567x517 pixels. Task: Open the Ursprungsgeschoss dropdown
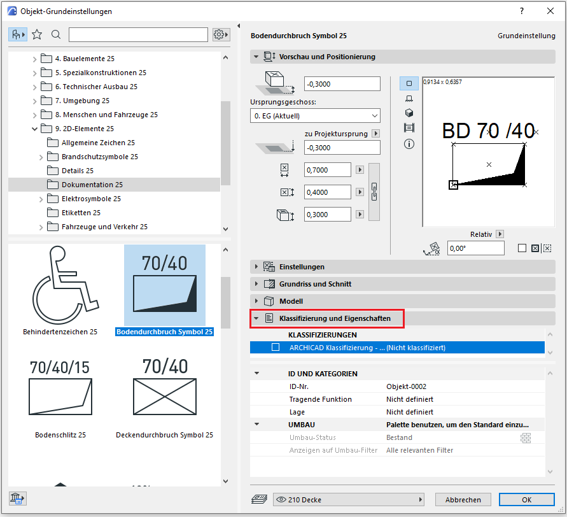(x=315, y=116)
